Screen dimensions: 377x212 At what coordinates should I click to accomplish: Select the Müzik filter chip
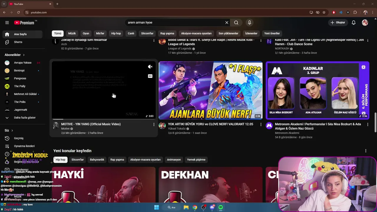tap(72, 33)
